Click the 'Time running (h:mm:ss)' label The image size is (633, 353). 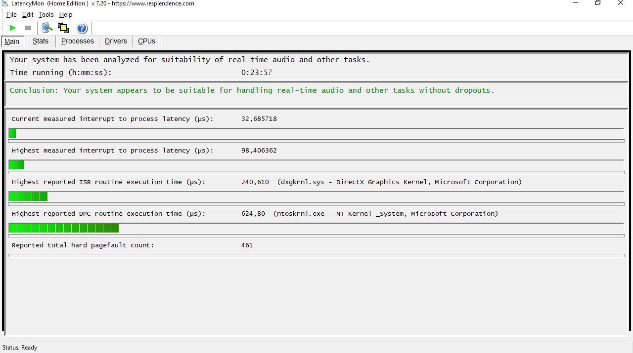[x=61, y=73]
